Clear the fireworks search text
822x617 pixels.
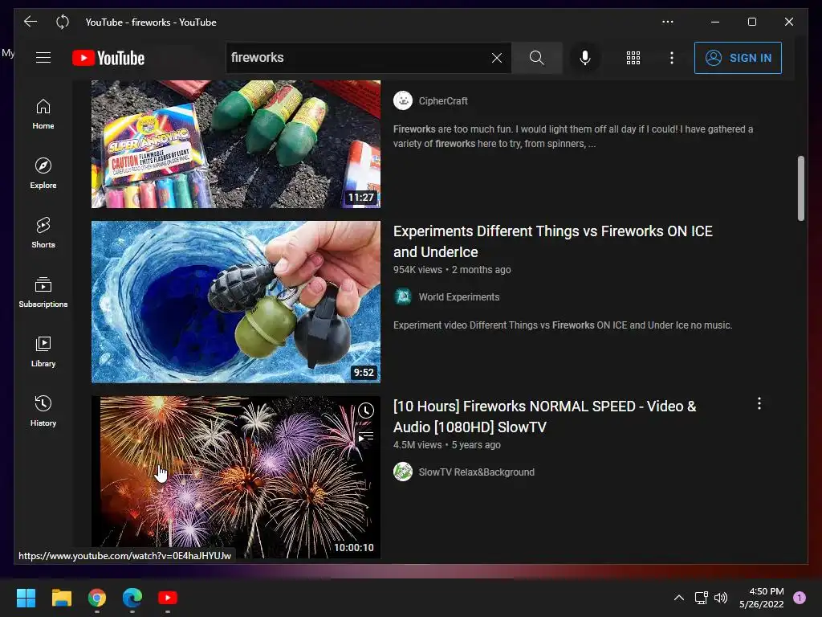click(496, 58)
